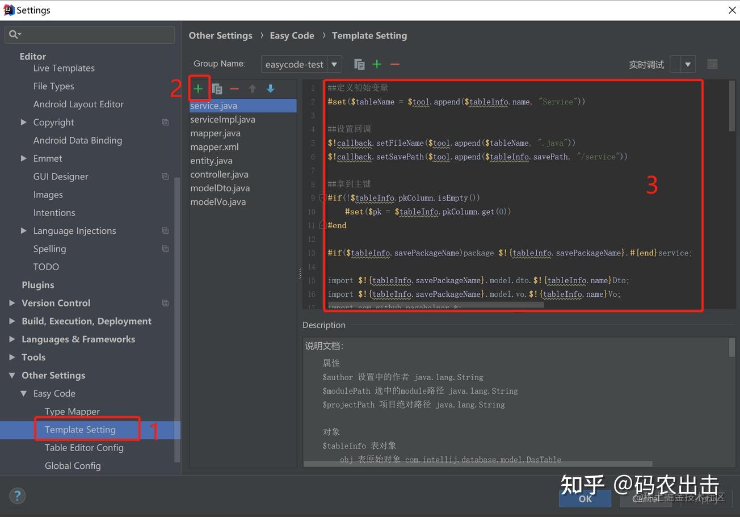Open the Group Name easycode-test dropdown
This screenshot has width=740, height=517.
334,64
